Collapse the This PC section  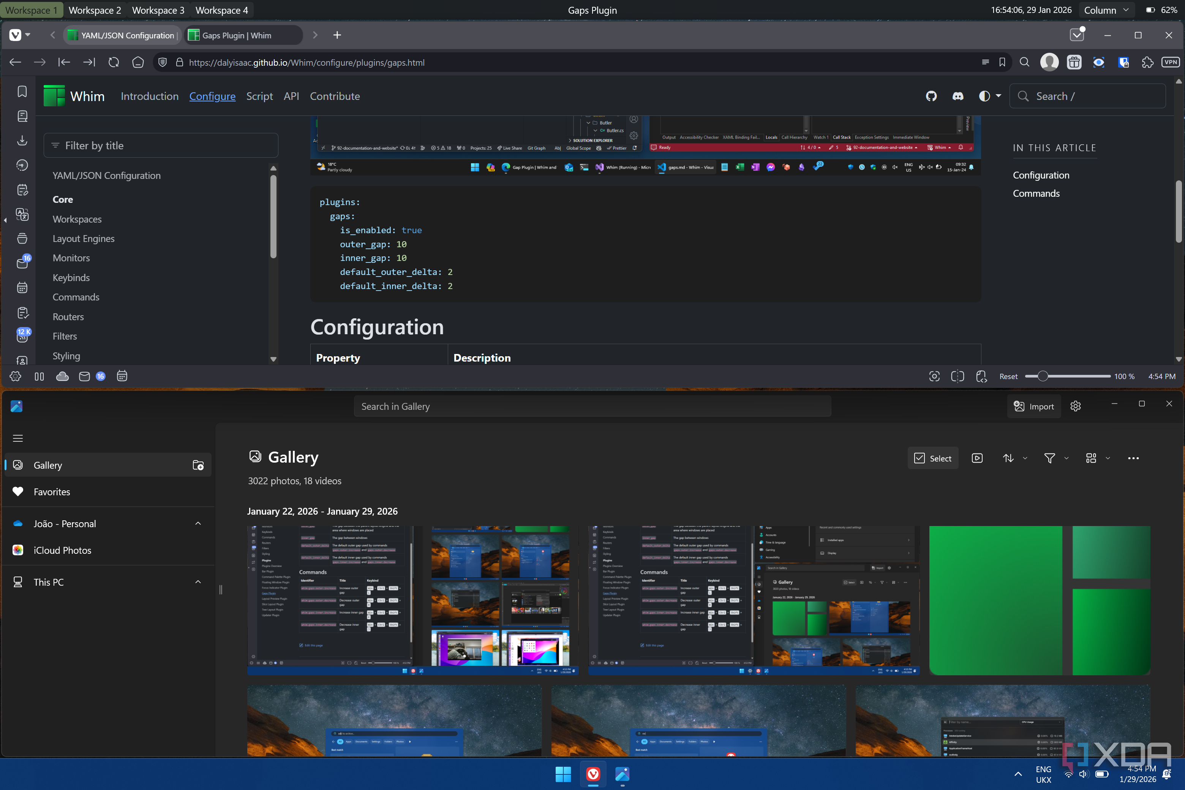pyautogui.click(x=198, y=582)
